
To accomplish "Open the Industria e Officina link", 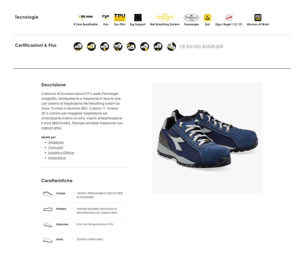I will pos(61,153).
